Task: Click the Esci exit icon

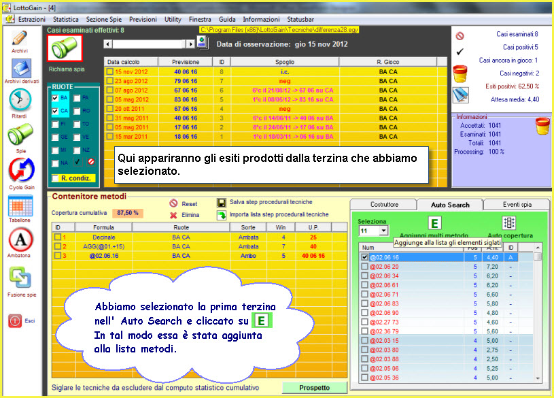Action: (x=15, y=321)
